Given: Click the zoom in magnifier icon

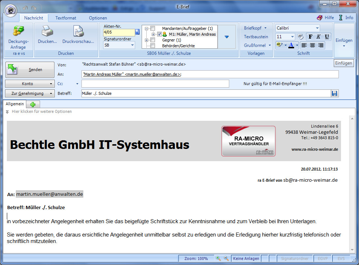Looking at the screenshot, I should point(218,259).
